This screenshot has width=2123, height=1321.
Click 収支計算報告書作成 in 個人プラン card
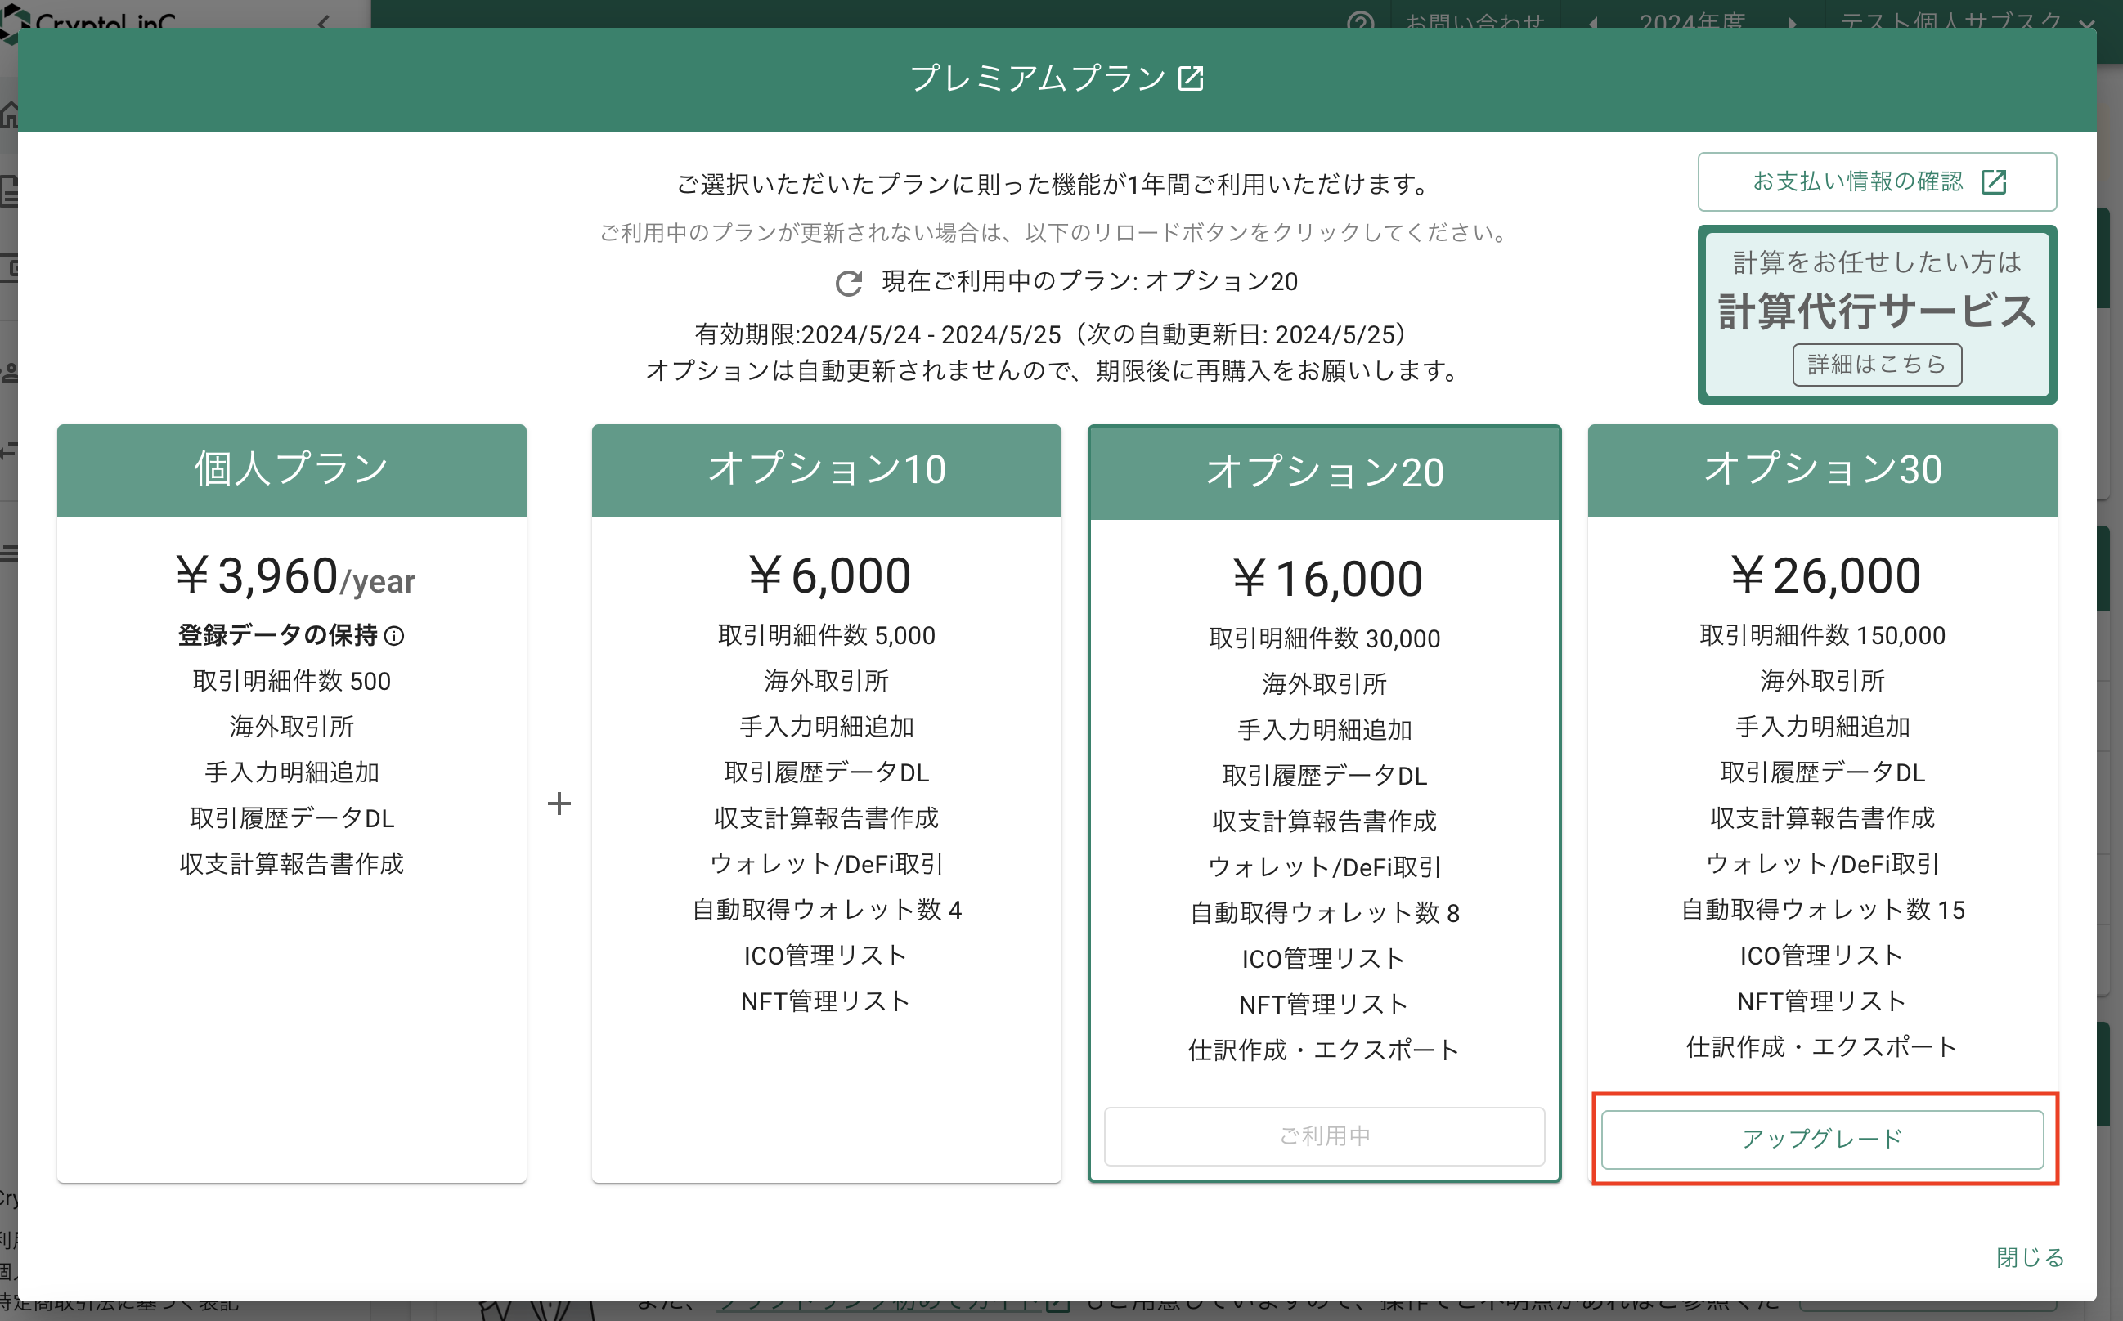tap(292, 864)
